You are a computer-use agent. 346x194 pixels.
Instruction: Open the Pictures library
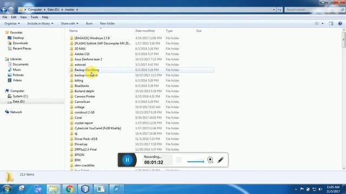(x=18, y=75)
